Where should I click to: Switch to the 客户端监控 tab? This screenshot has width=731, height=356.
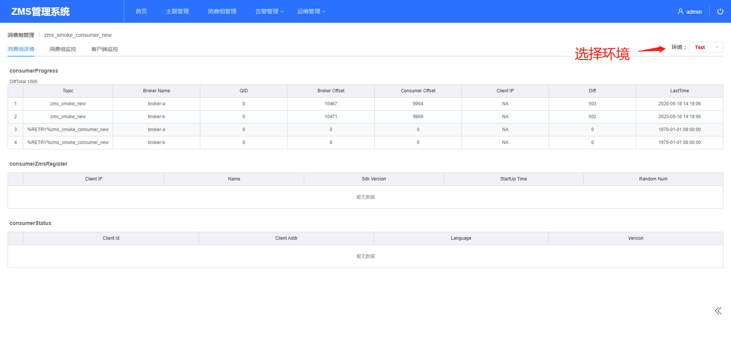click(105, 49)
